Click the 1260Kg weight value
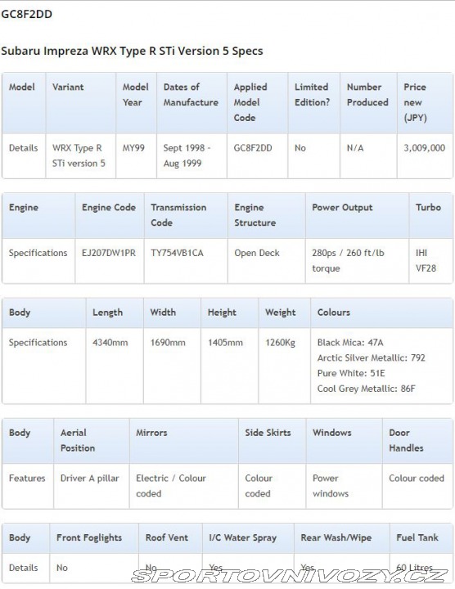 (280, 343)
